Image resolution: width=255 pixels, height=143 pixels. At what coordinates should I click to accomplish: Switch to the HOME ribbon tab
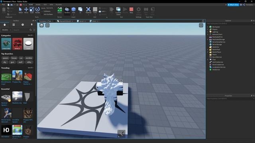[x=31, y=5]
